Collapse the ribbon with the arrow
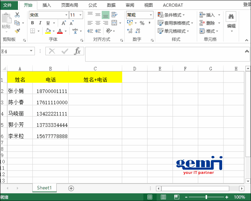Viewport: 251px width, 201px height. 246,40
